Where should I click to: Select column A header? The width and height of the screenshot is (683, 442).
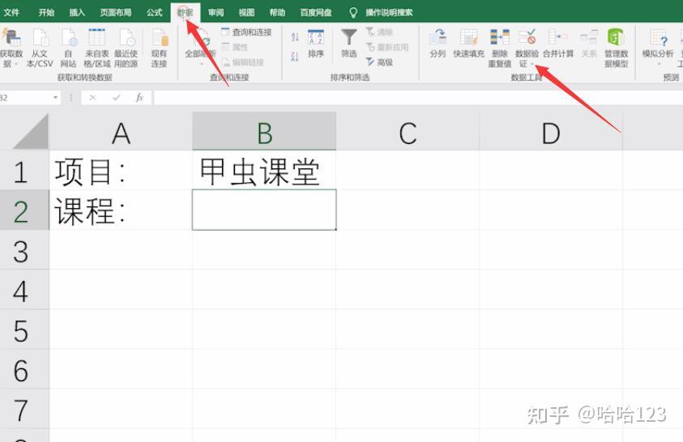click(121, 133)
